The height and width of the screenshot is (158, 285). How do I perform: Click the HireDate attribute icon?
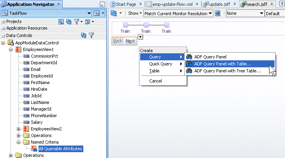tap(26, 89)
